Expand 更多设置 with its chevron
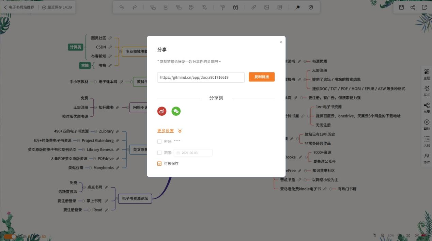The height and width of the screenshot is (241, 432). click(x=180, y=131)
